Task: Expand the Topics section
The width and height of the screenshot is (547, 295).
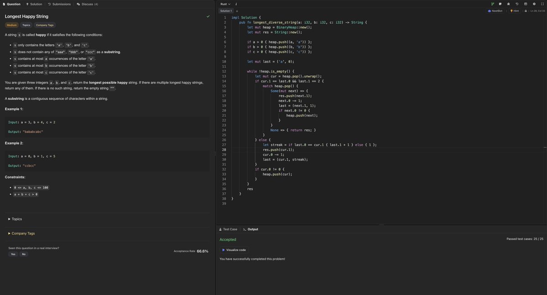Action: click(15, 219)
